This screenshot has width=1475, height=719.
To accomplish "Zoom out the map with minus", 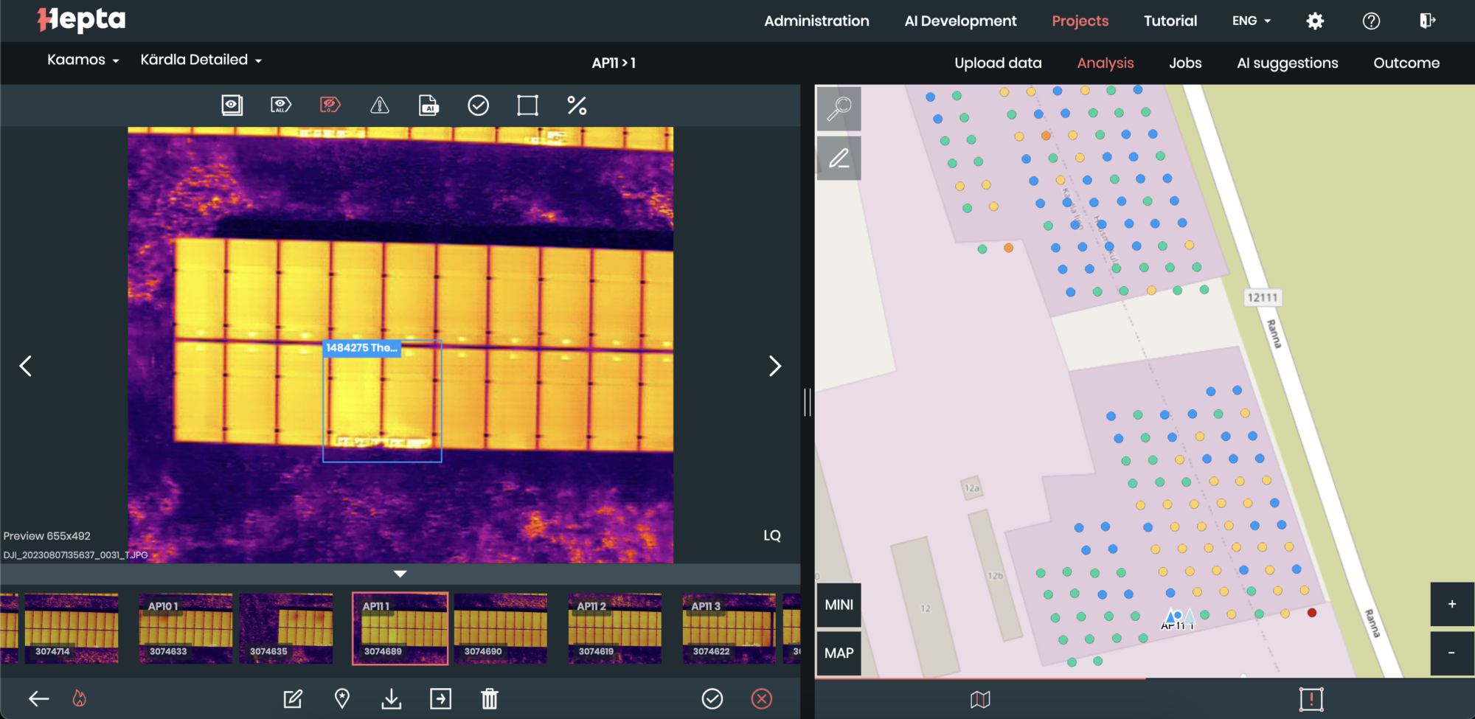I will pos(1452,653).
